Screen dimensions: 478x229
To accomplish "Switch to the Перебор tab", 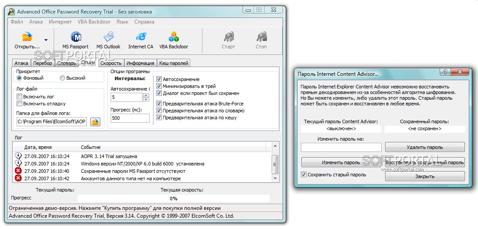I will tap(43, 63).
